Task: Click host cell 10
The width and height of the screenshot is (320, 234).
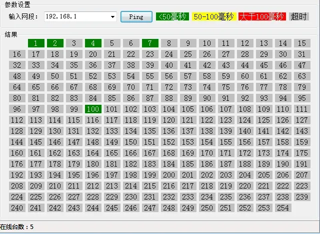Action: tap(207, 43)
